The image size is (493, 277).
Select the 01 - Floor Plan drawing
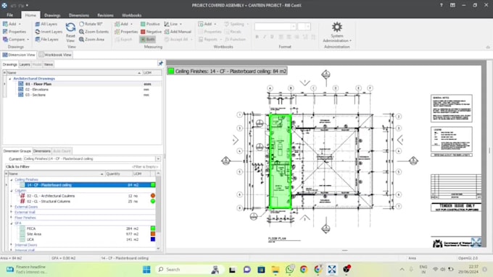(38, 84)
